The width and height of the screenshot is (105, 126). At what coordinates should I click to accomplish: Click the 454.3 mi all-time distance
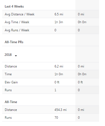click(61, 110)
